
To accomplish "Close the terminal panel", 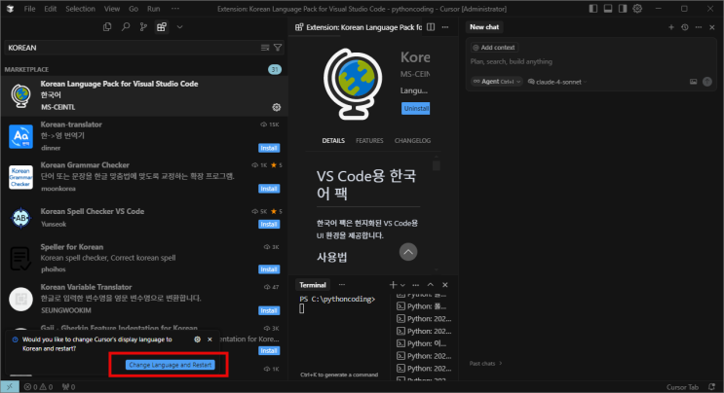I will click(445, 285).
